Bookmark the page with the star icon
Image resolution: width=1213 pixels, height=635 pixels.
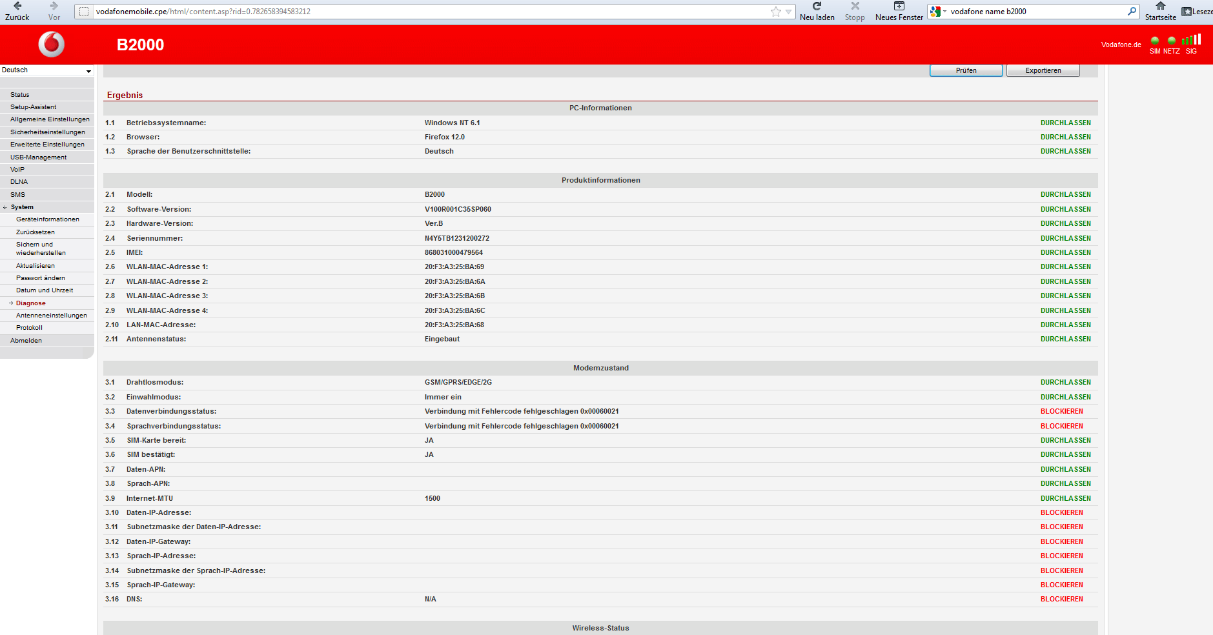776,12
